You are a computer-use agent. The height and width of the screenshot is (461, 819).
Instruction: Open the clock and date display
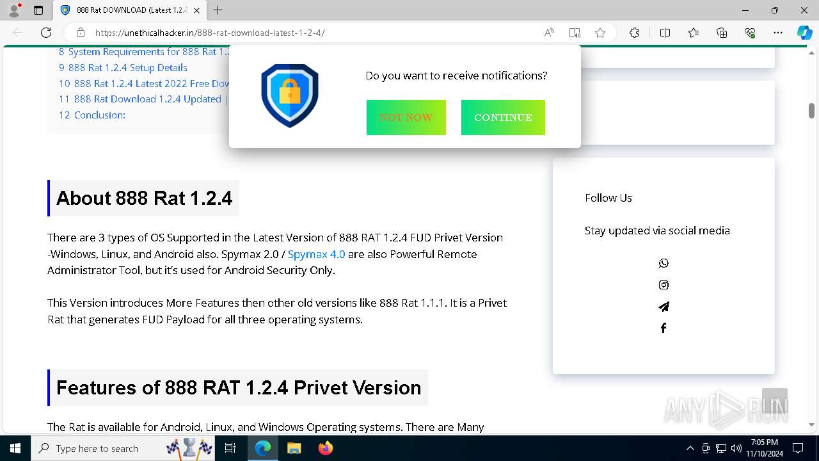[764, 448]
